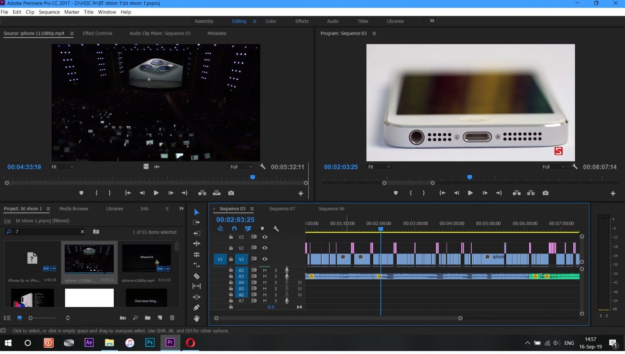Select the Rolling Edit tool
This screenshot has height=354, width=625.
(197, 254)
